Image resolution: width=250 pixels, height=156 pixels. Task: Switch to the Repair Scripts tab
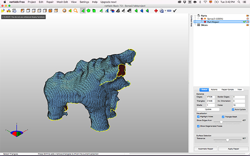click(x=228, y=89)
